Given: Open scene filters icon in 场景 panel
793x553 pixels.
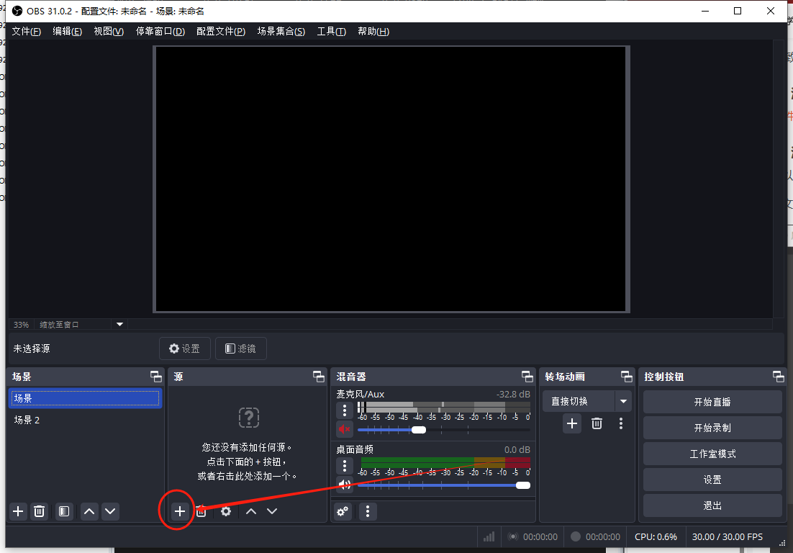Looking at the screenshot, I should point(64,511).
